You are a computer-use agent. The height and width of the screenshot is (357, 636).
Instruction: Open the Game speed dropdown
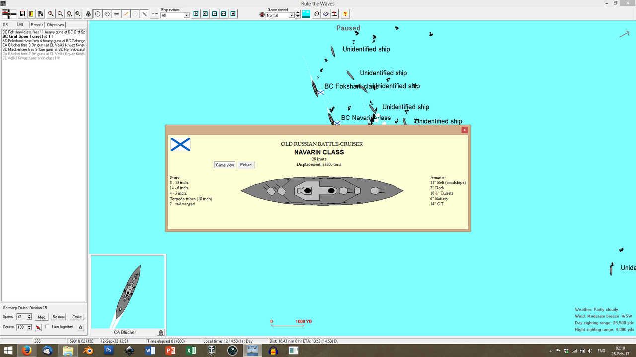coord(291,15)
